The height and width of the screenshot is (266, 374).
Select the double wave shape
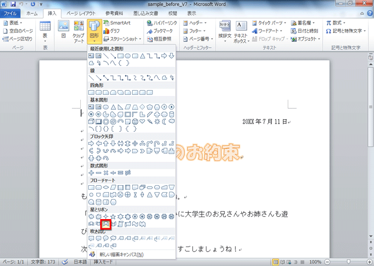[143, 224]
